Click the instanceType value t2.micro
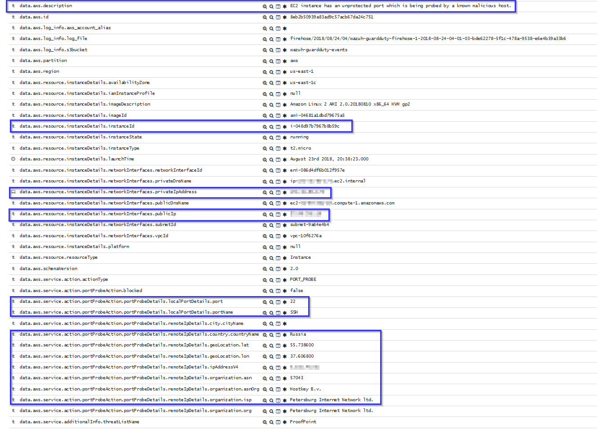 coord(301,148)
